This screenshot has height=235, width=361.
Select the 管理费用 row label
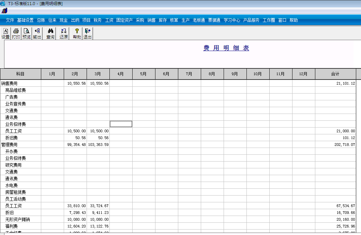point(10,144)
